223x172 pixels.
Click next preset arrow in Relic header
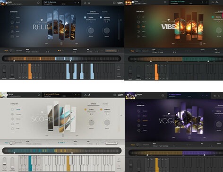pyautogui.click(x=78, y=3)
